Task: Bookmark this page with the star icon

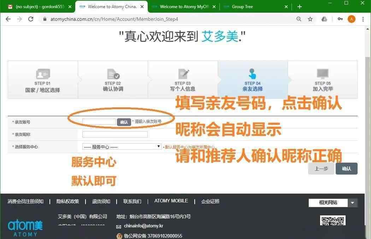Action: [x=310, y=19]
